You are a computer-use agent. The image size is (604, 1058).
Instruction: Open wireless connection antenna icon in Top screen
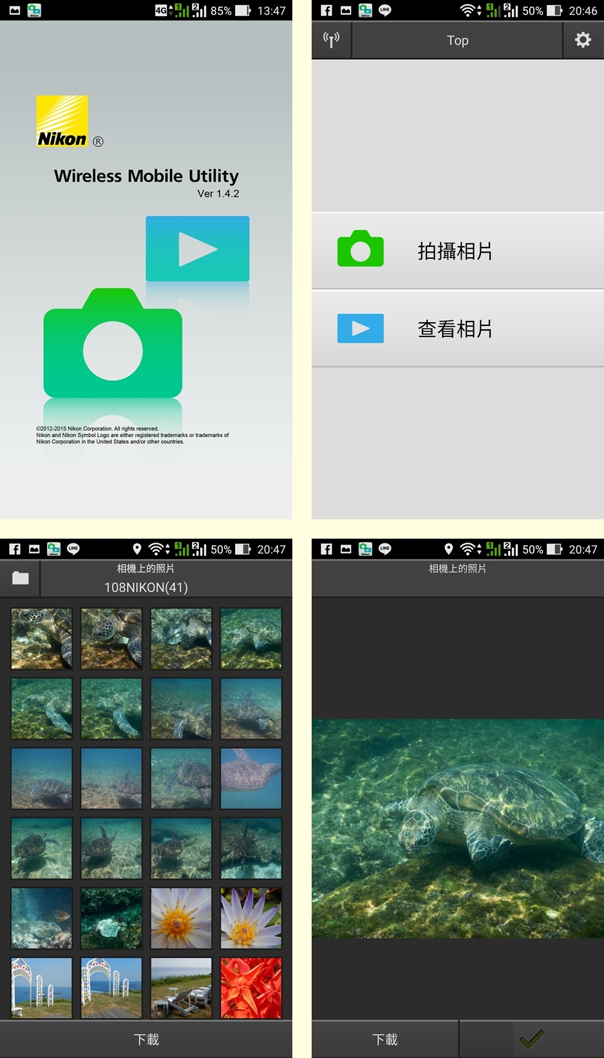coord(331,40)
